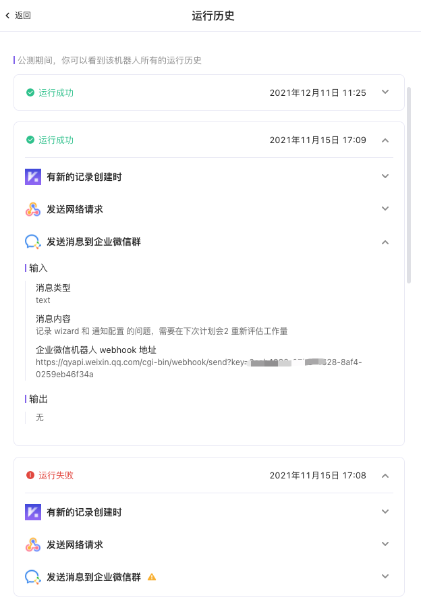421x606 pixels.
Task: Click the 消息内容 field label
Action: point(53,319)
